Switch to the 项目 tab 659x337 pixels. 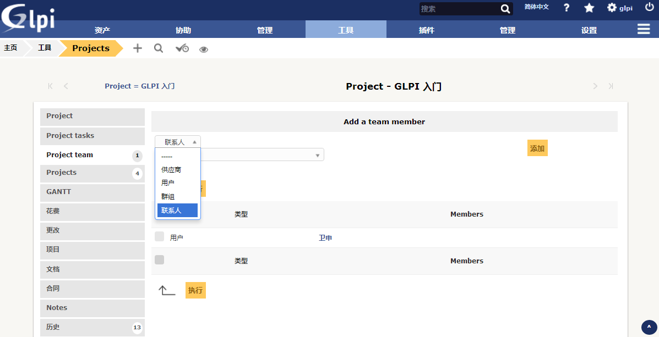(x=92, y=251)
